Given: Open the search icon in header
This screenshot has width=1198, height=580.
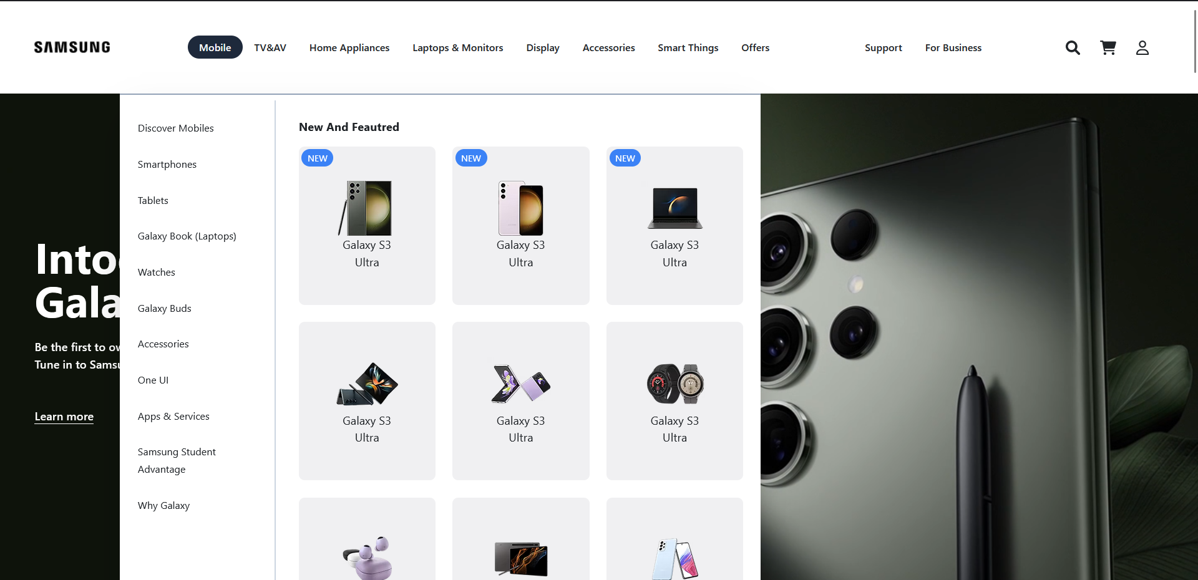Looking at the screenshot, I should [x=1073, y=47].
